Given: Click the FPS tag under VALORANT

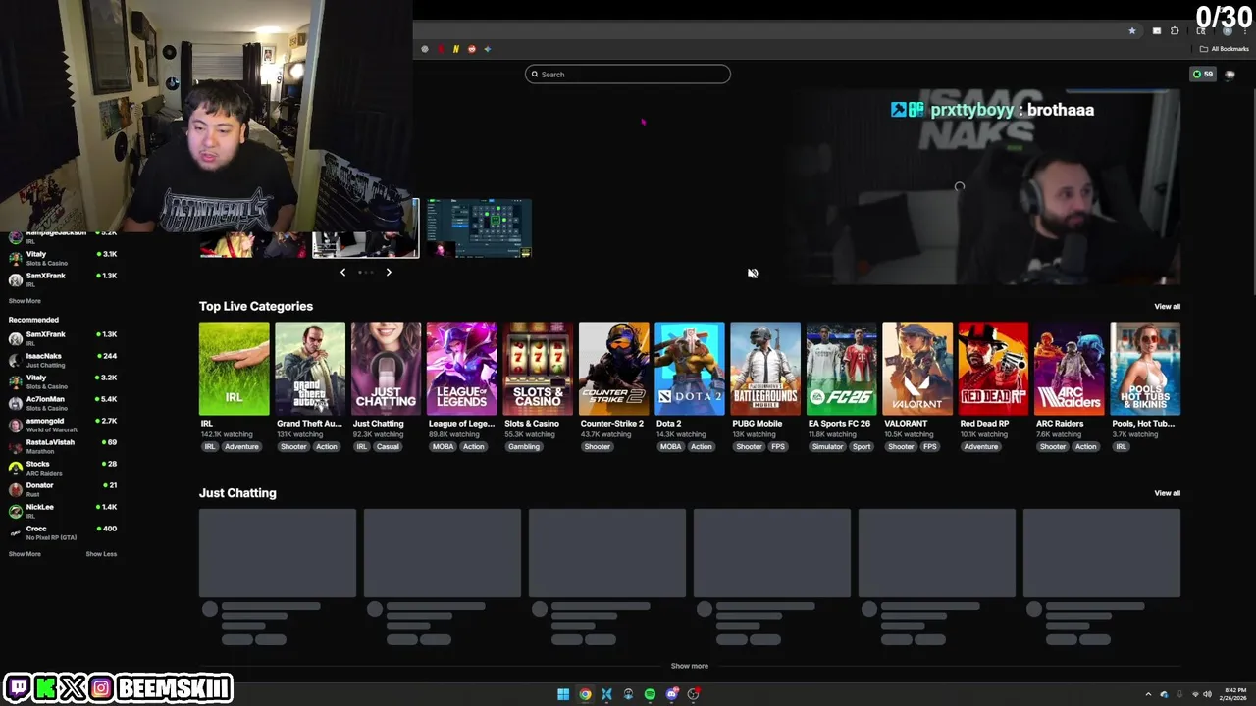Looking at the screenshot, I should click(x=929, y=447).
